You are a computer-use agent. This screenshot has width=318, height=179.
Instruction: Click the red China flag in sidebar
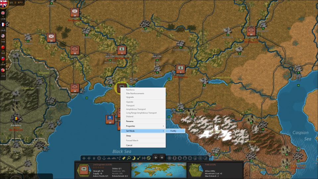coord(3,47)
